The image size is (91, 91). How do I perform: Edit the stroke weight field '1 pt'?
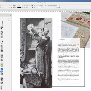pyautogui.click(x=20, y=6)
